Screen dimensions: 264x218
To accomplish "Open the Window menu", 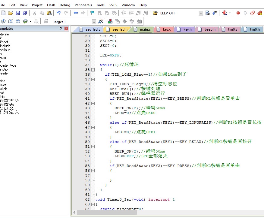I will coord(128,5).
